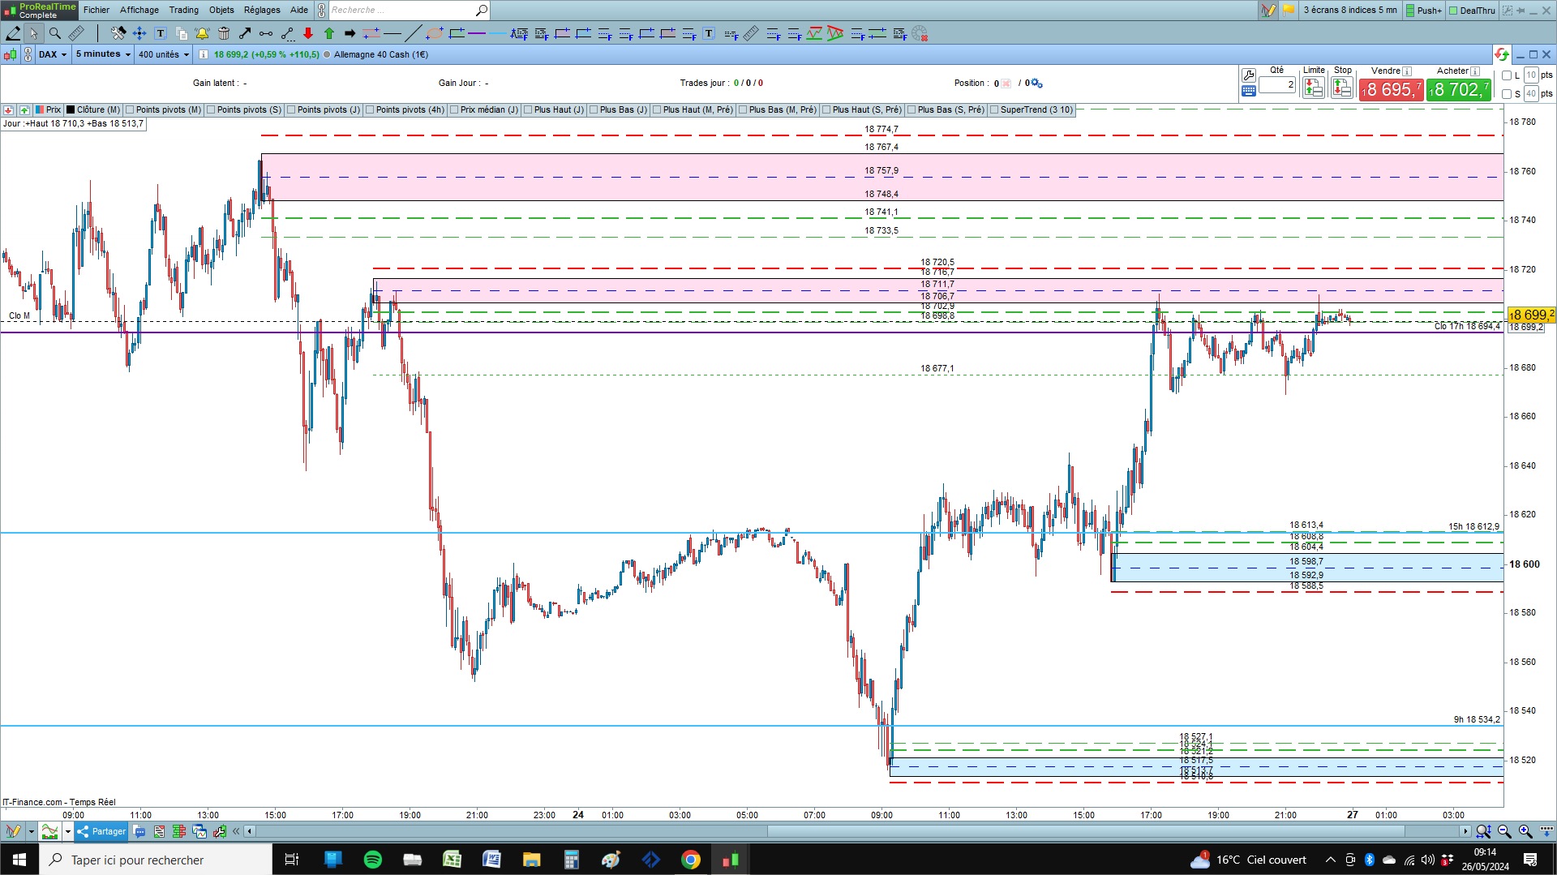
Task: Open the 400 unités dropdown
Action: pos(164,54)
